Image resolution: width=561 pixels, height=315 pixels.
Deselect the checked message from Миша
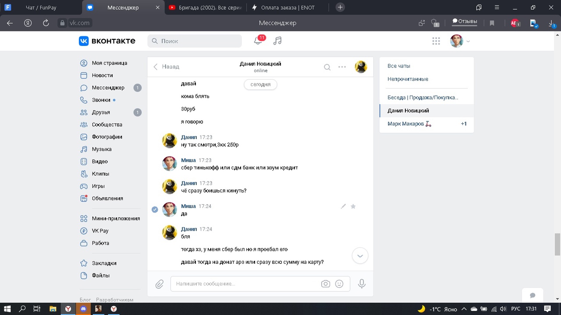click(155, 210)
